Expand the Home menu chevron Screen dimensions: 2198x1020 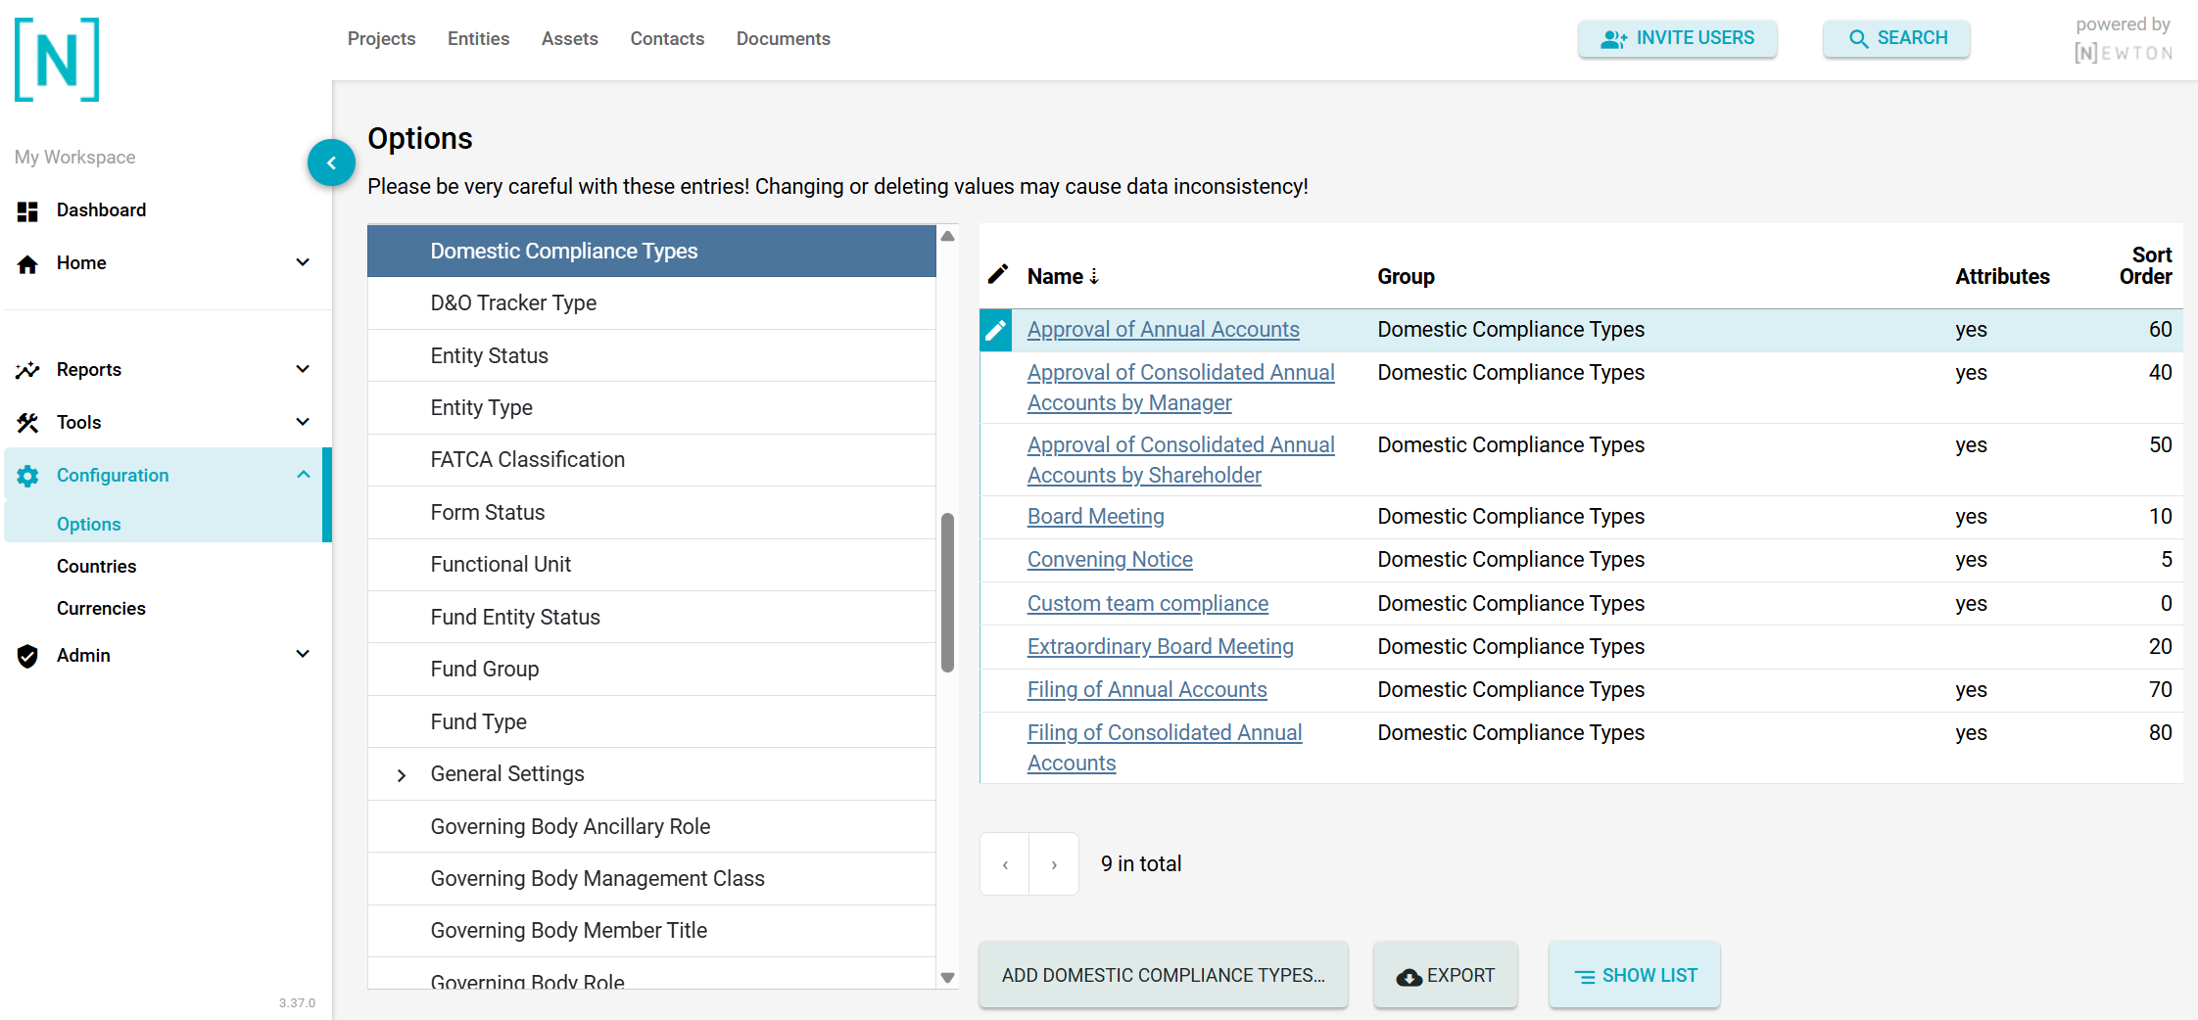(x=303, y=262)
